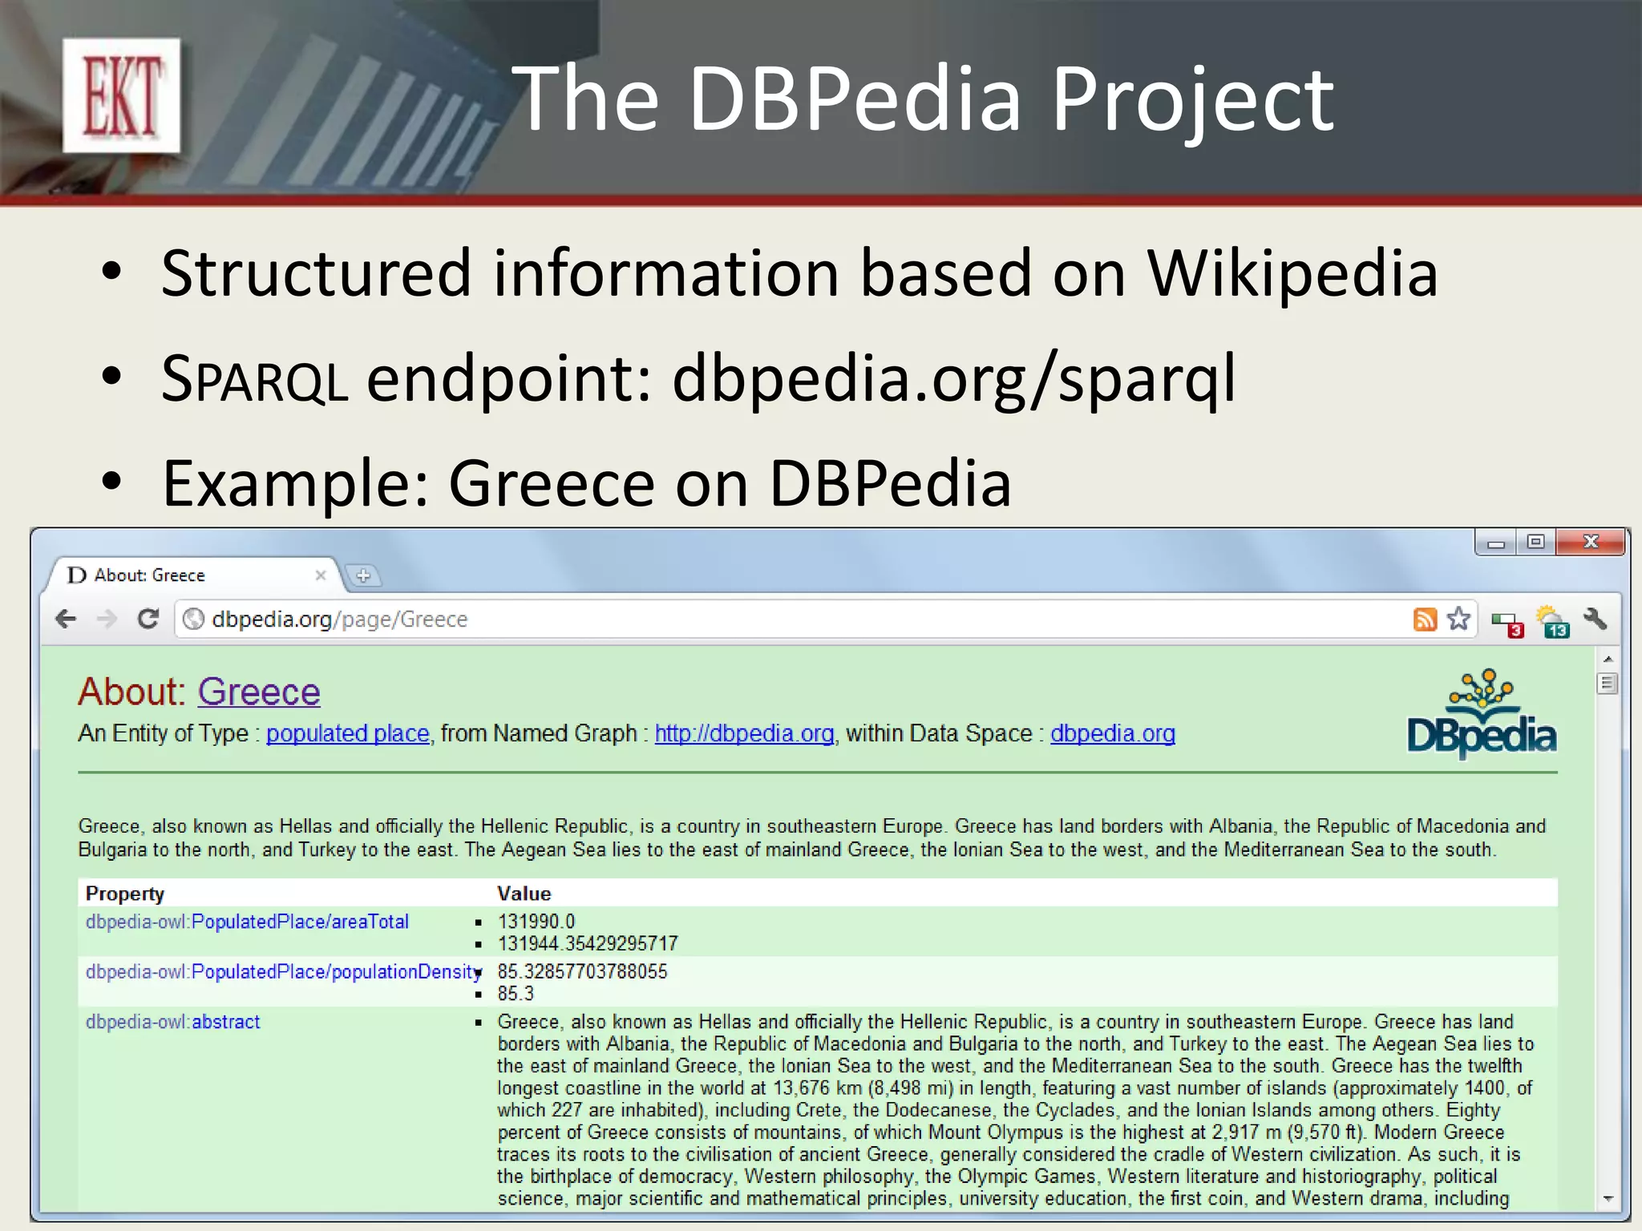Open the wrench settings menu

click(x=1595, y=619)
